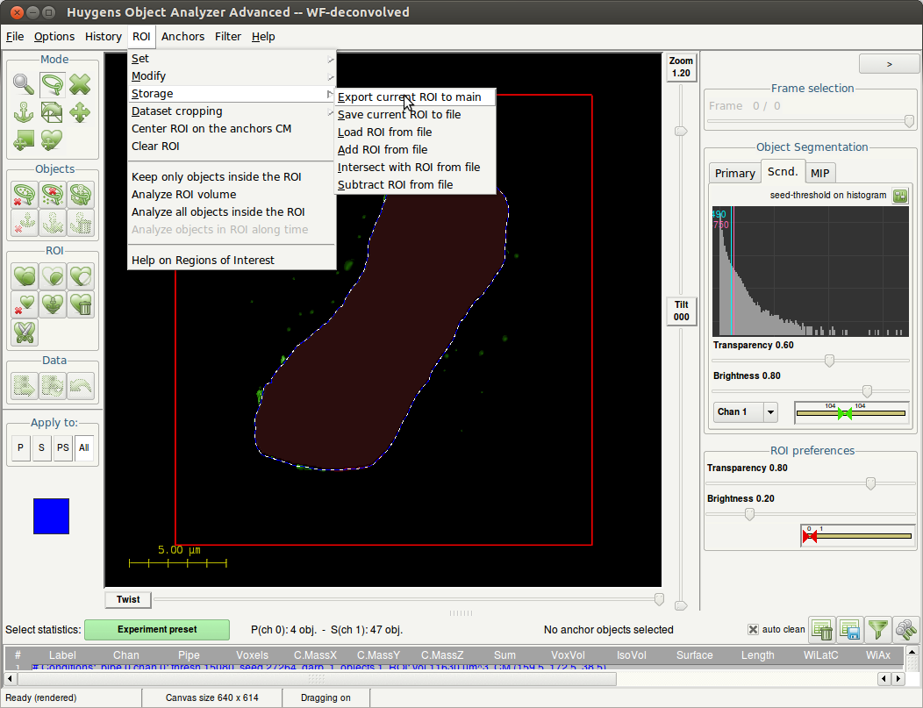Click the funnel filter icon in statistics bar
The image size is (923, 708).
point(878,629)
